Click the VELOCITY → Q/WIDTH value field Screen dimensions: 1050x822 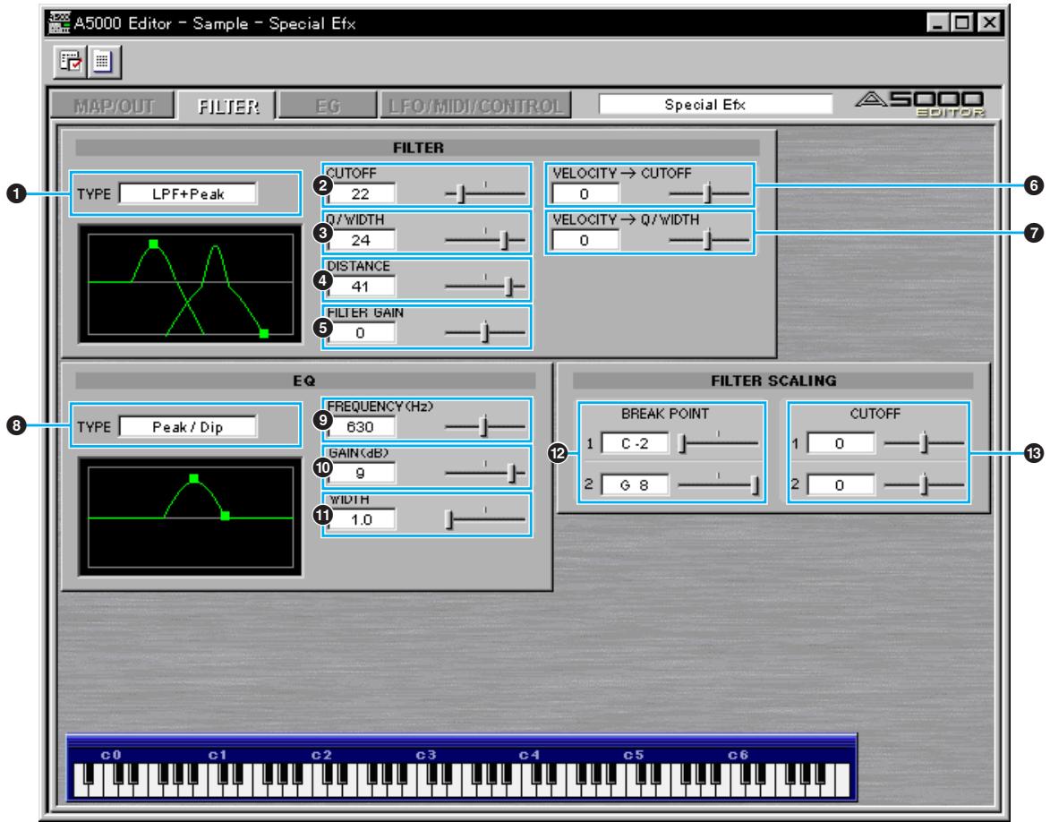click(585, 240)
